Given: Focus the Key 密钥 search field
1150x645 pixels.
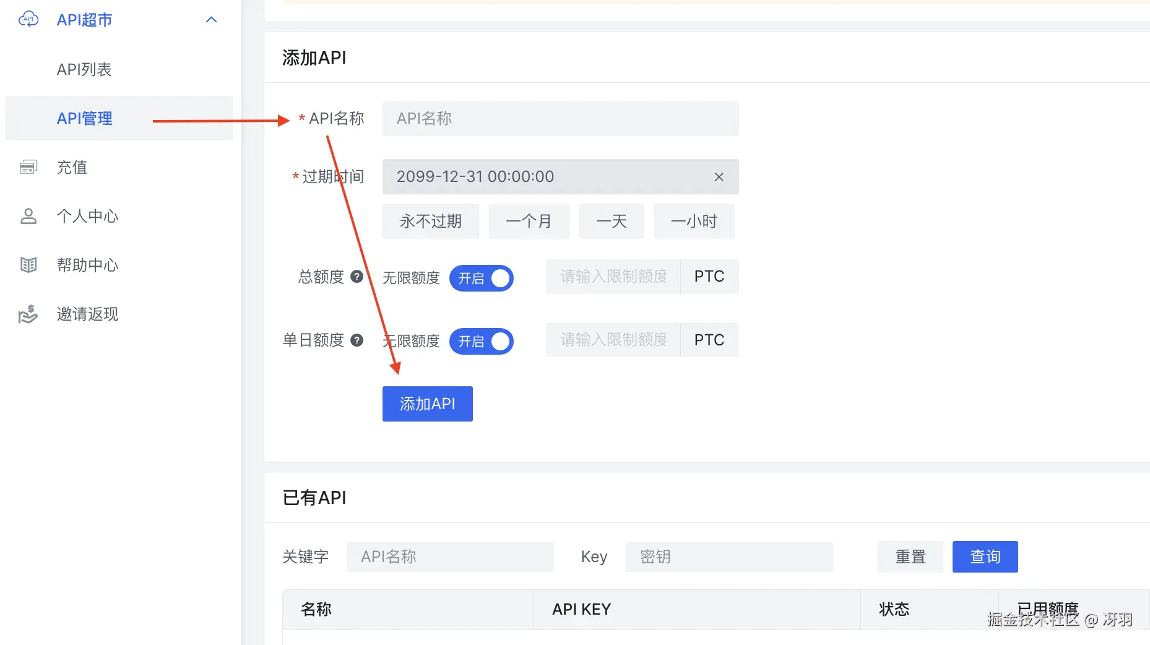Looking at the screenshot, I should pos(728,556).
